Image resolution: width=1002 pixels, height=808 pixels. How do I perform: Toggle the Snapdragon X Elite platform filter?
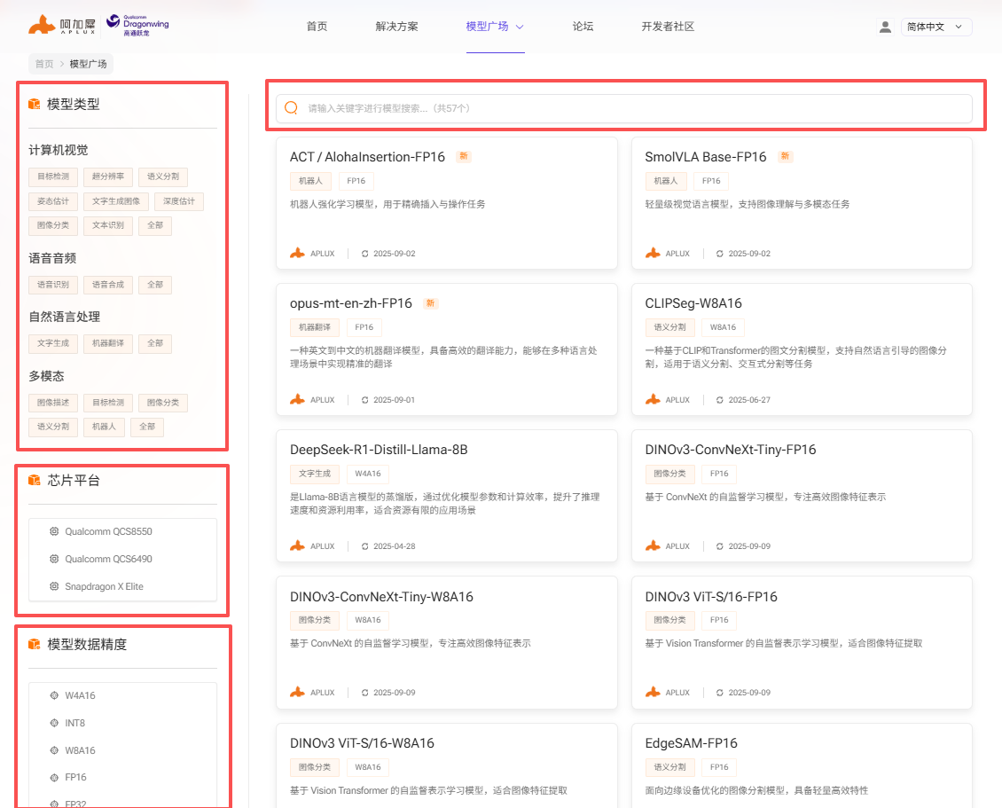104,586
